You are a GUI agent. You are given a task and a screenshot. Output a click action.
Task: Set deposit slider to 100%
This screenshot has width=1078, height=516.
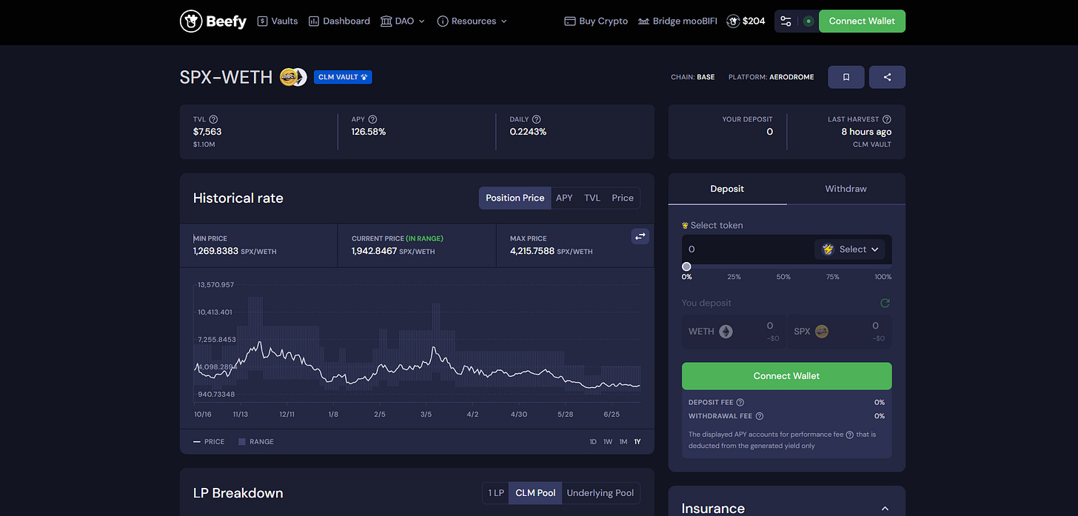coord(883,277)
